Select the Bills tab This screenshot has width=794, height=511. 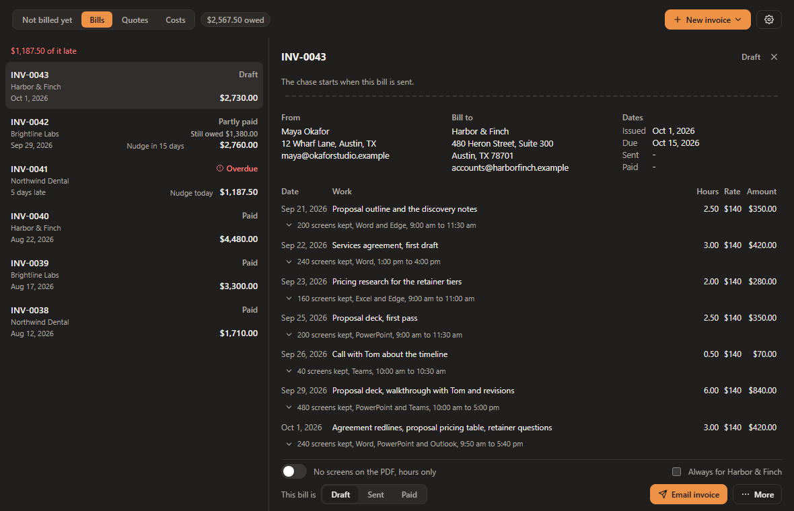97,19
